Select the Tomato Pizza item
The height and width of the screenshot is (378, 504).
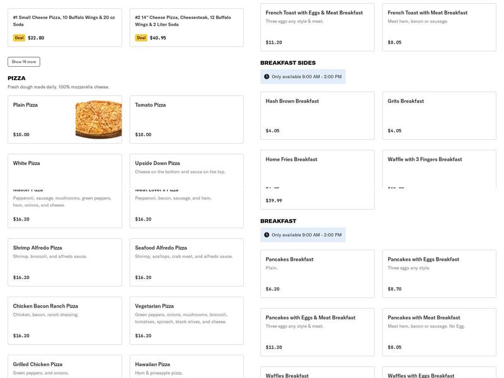tap(186, 119)
